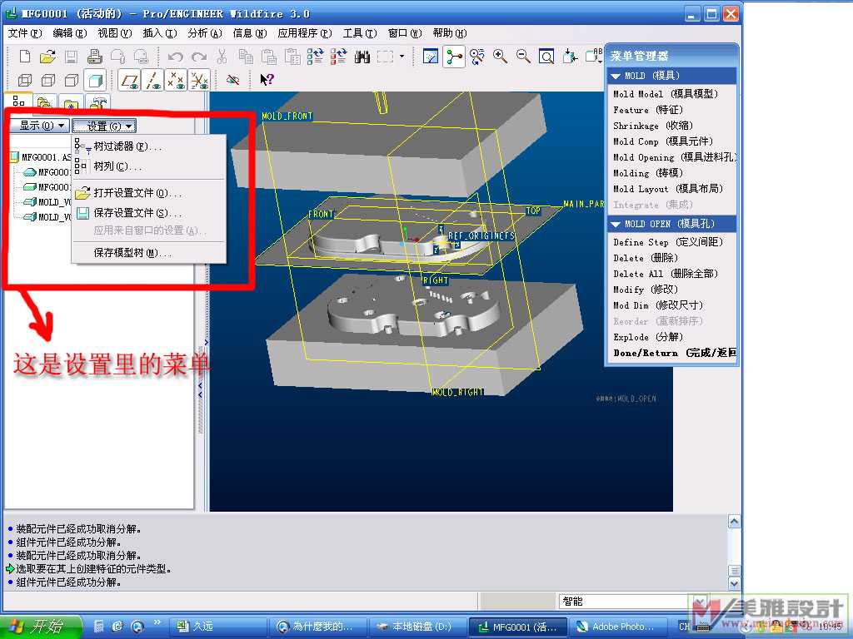The image size is (853, 639).
Task: Open the 应用程序(P) menu
Action: click(305, 33)
